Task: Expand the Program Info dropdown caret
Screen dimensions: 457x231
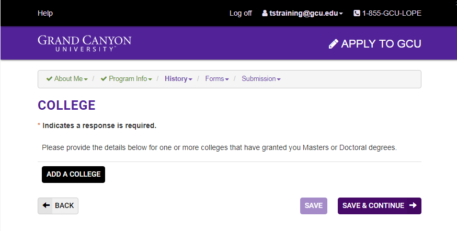Action: [x=150, y=79]
